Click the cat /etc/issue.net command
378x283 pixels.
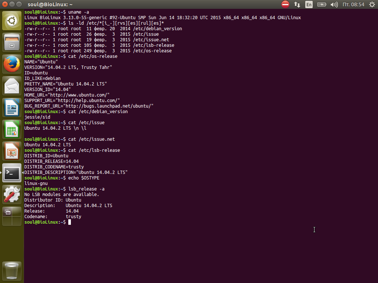point(92,139)
